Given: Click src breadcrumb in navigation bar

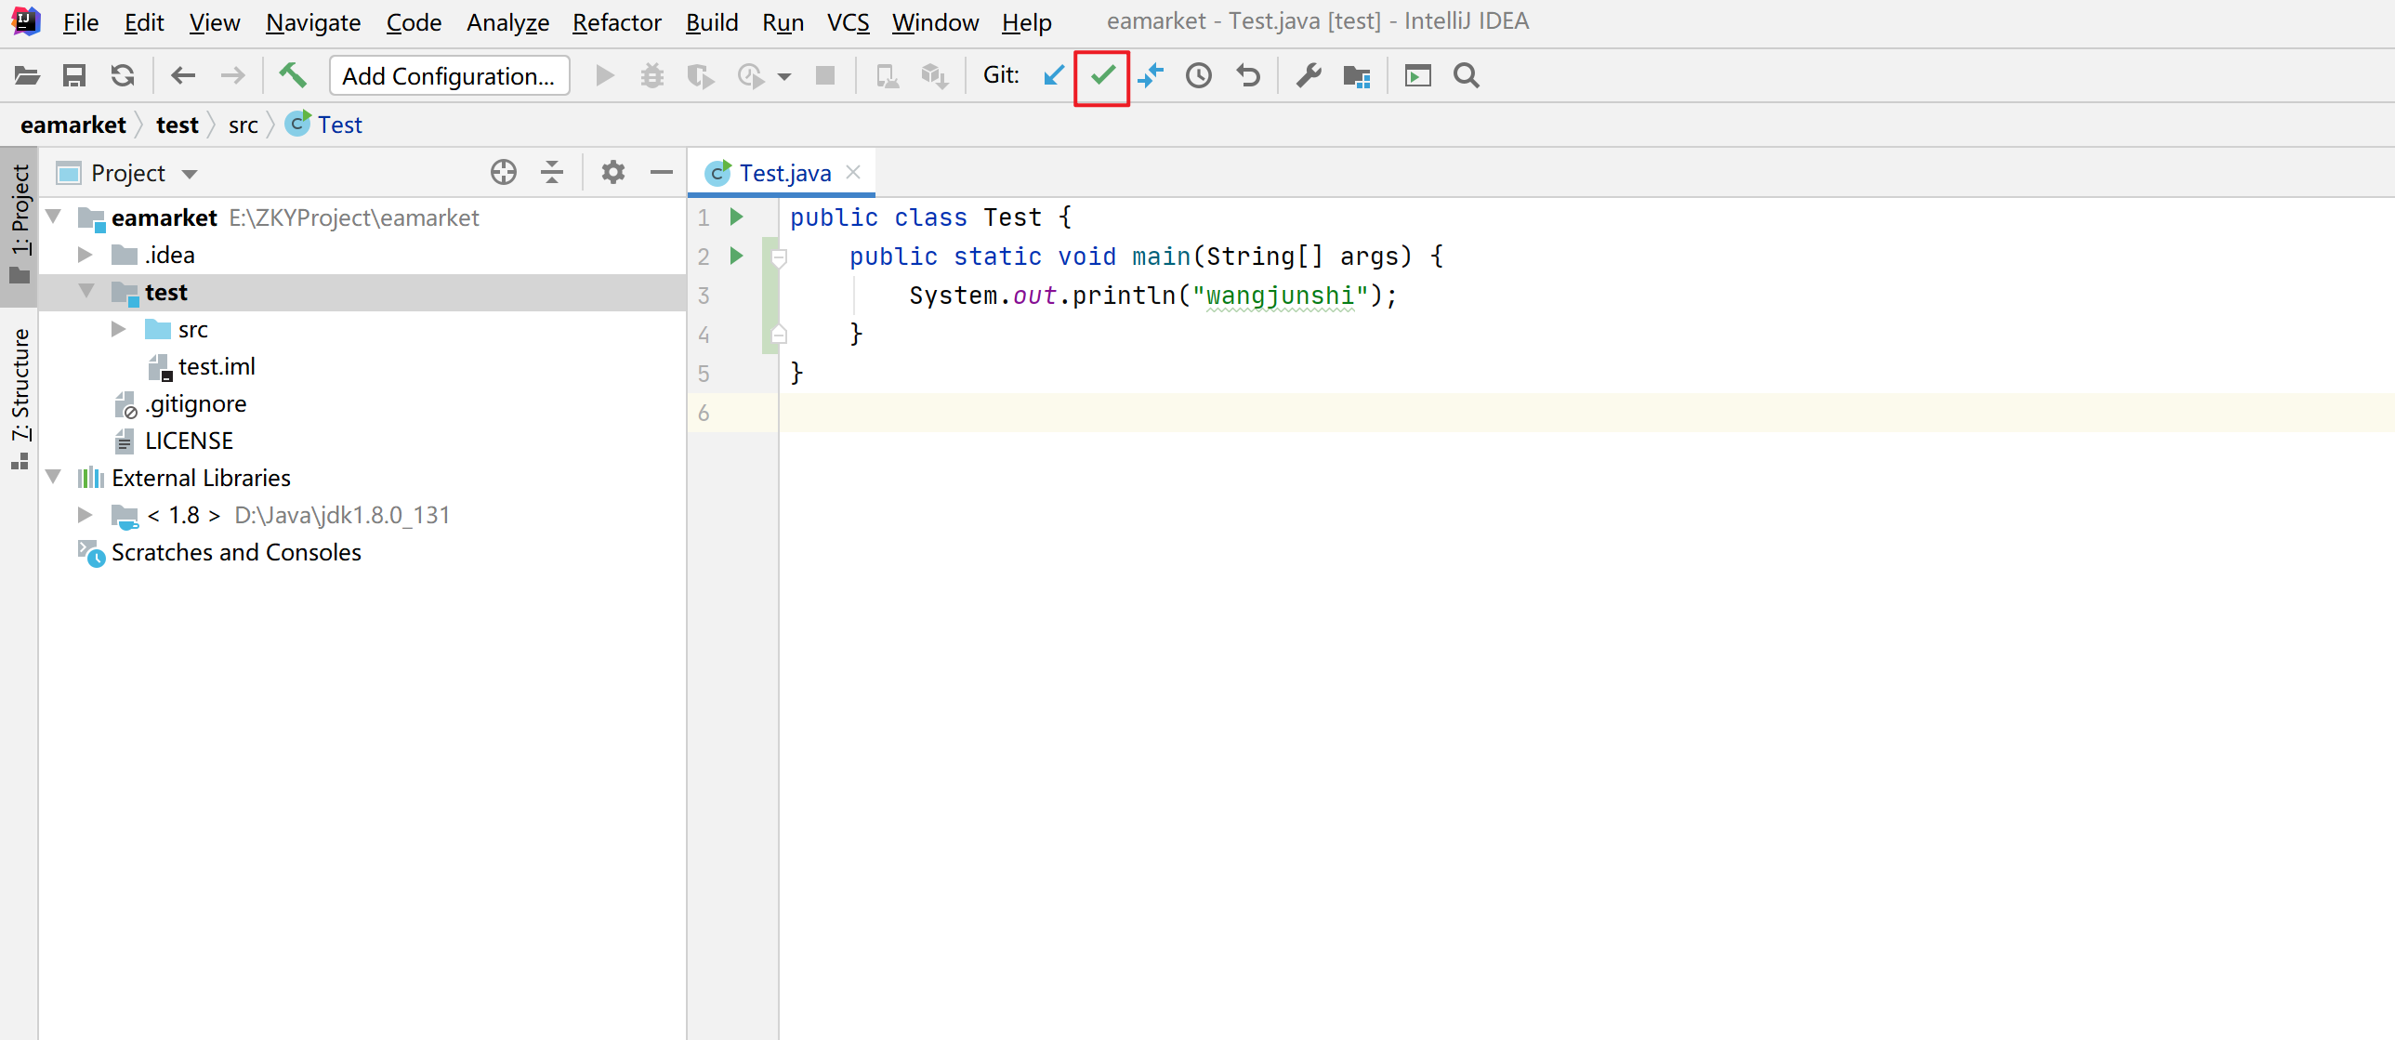Looking at the screenshot, I should 243,125.
